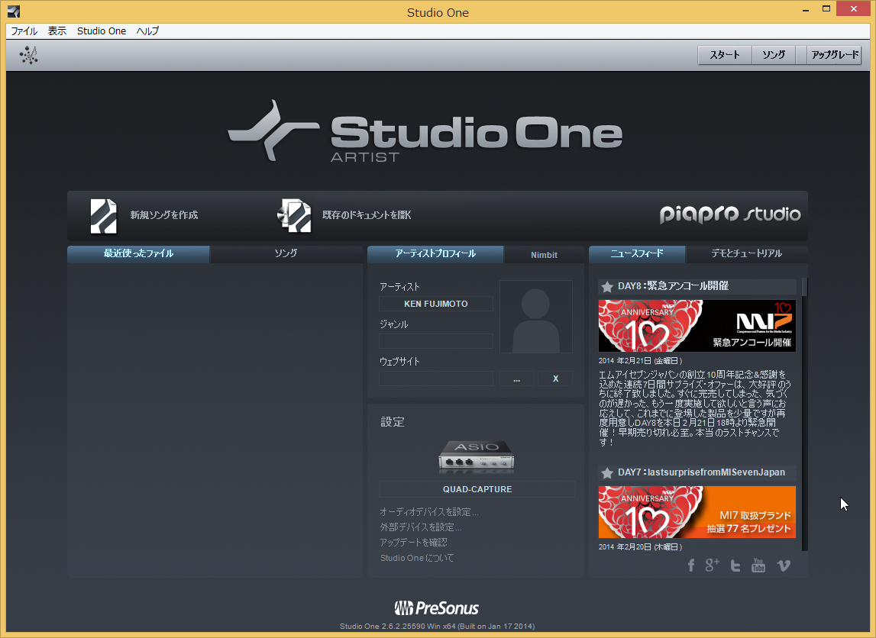
Task: Click the new song document icon
Action: (x=104, y=215)
